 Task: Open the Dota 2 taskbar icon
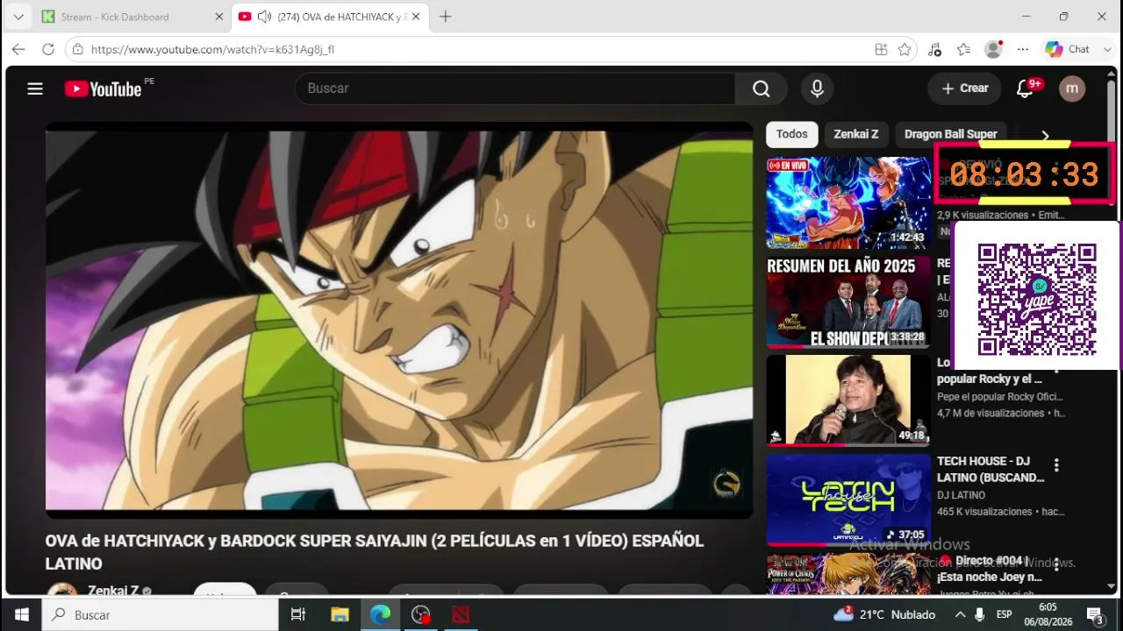pos(461,615)
